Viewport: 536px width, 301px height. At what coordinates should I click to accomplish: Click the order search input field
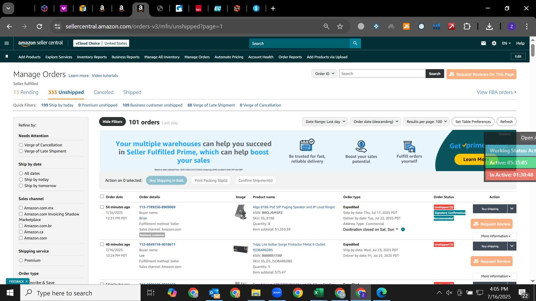[382, 74]
